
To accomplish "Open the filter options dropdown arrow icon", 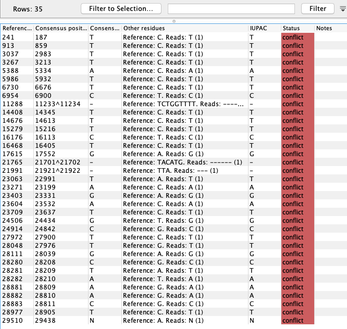I will tap(342, 8).
